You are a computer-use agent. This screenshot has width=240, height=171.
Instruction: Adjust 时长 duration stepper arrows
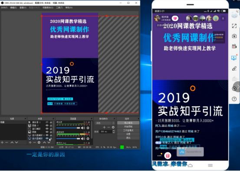[113, 132]
